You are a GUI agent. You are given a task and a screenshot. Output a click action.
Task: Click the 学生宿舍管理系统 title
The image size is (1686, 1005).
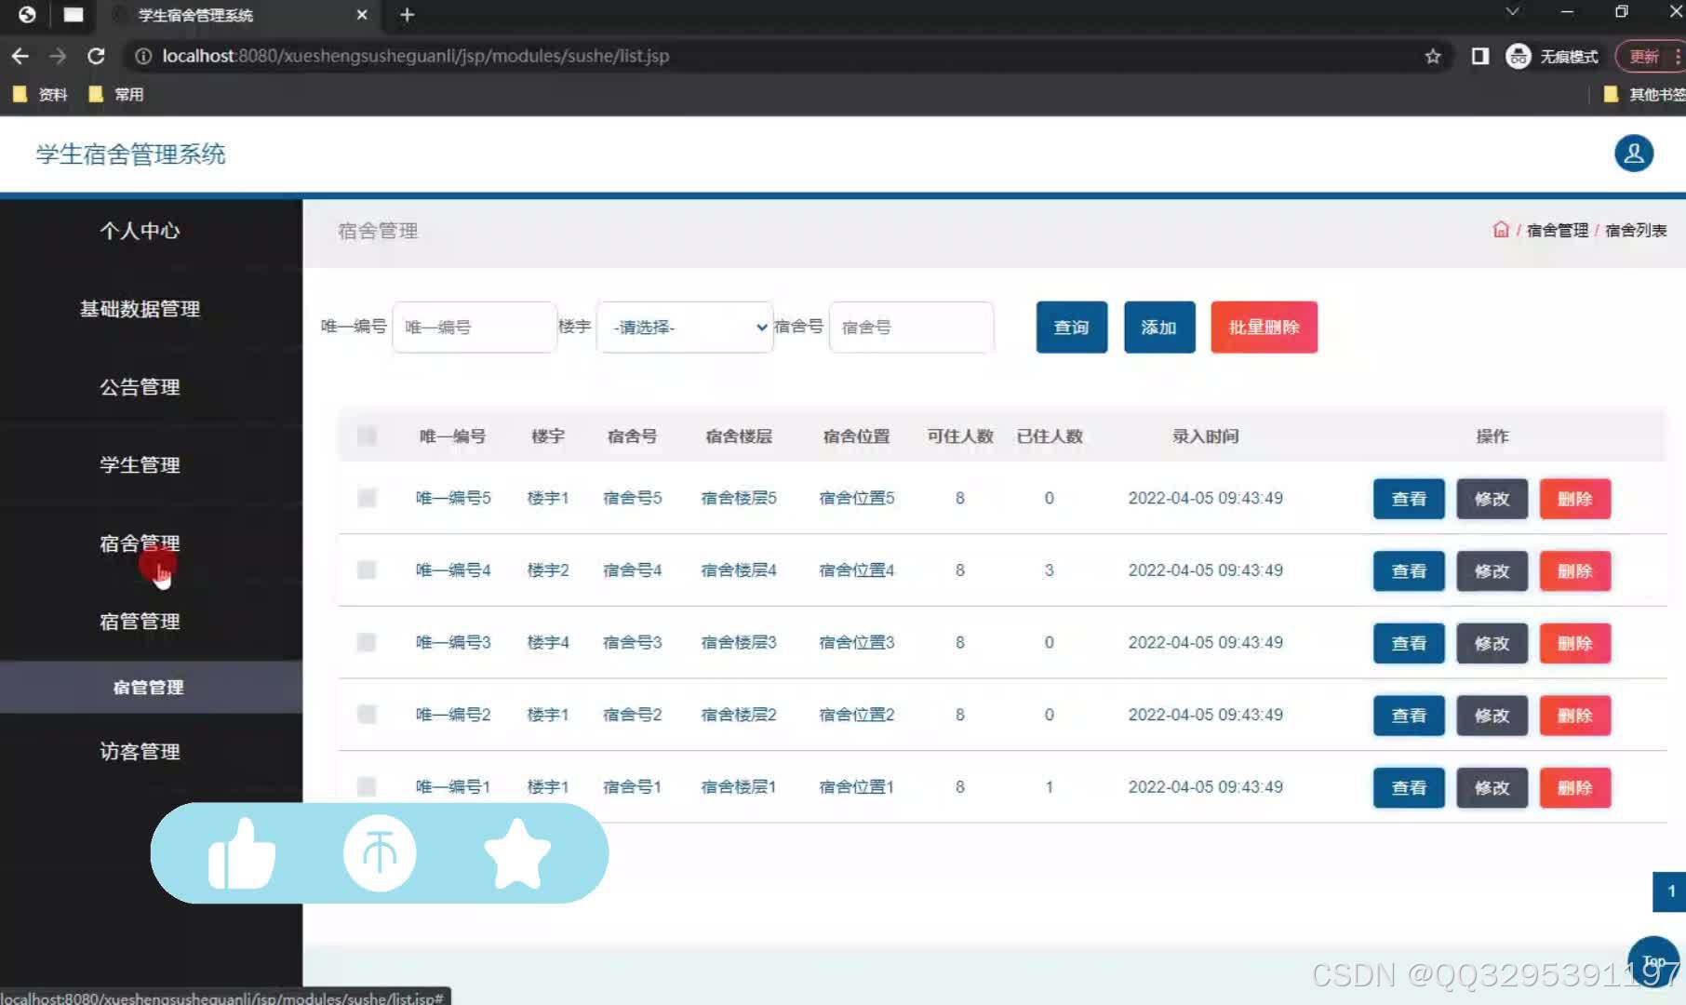click(131, 154)
